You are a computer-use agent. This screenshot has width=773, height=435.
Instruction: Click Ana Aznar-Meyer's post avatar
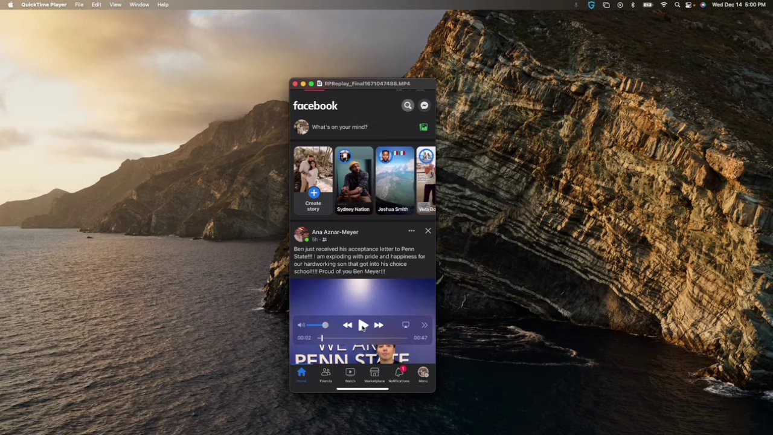[301, 235]
